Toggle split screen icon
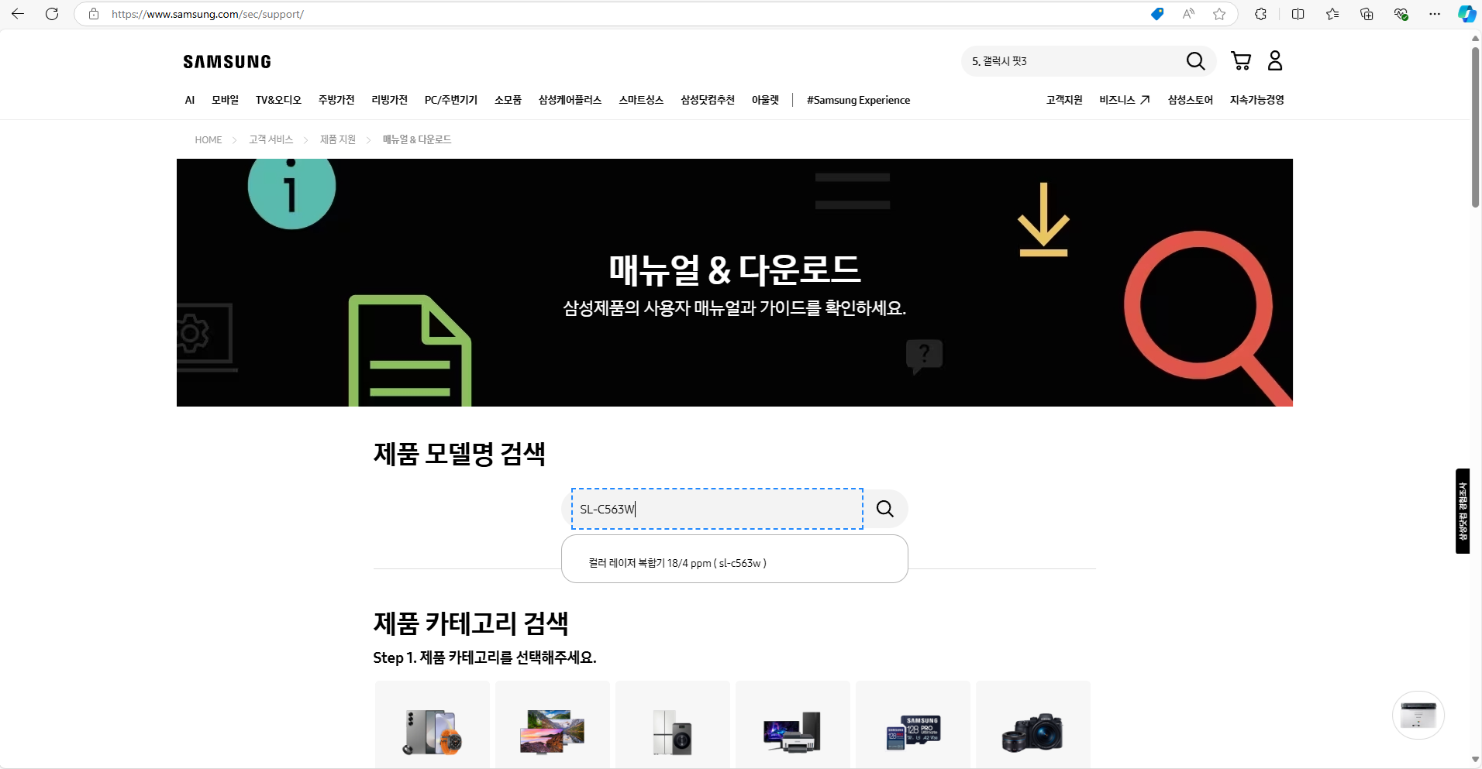The image size is (1482, 769). (x=1298, y=14)
